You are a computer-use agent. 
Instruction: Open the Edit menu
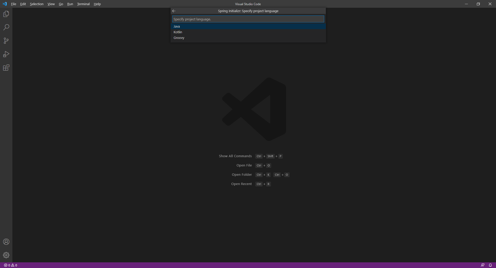23,4
